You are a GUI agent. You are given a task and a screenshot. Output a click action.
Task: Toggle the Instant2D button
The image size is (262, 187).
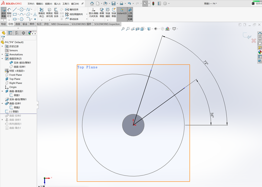click(x=122, y=14)
